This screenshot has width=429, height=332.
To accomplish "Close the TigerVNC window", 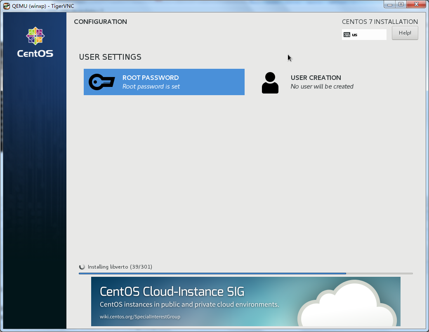I will tap(416, 5).
